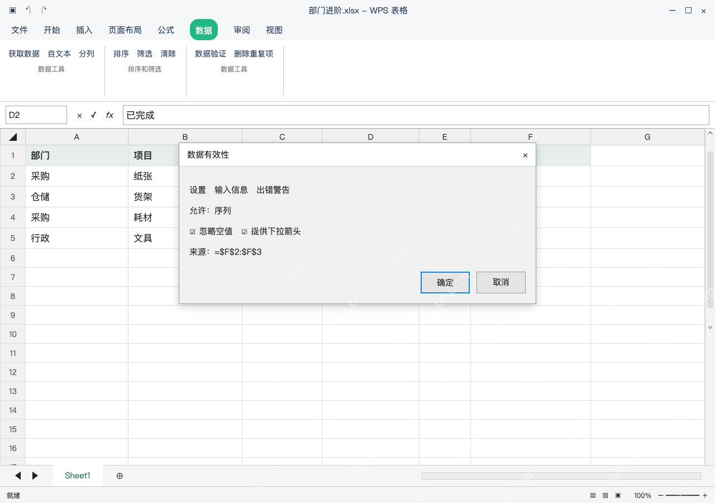Open the 允许 序列 dropdown
The image size is (715, 503).
click(x=223, y=211)
